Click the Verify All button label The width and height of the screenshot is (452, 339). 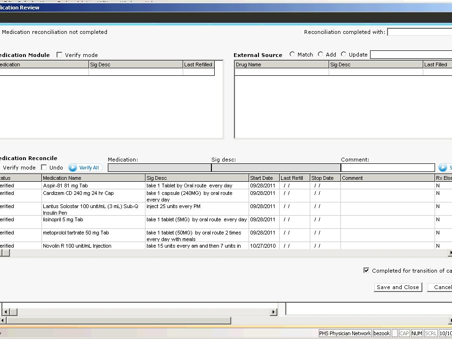coord(89,168)
